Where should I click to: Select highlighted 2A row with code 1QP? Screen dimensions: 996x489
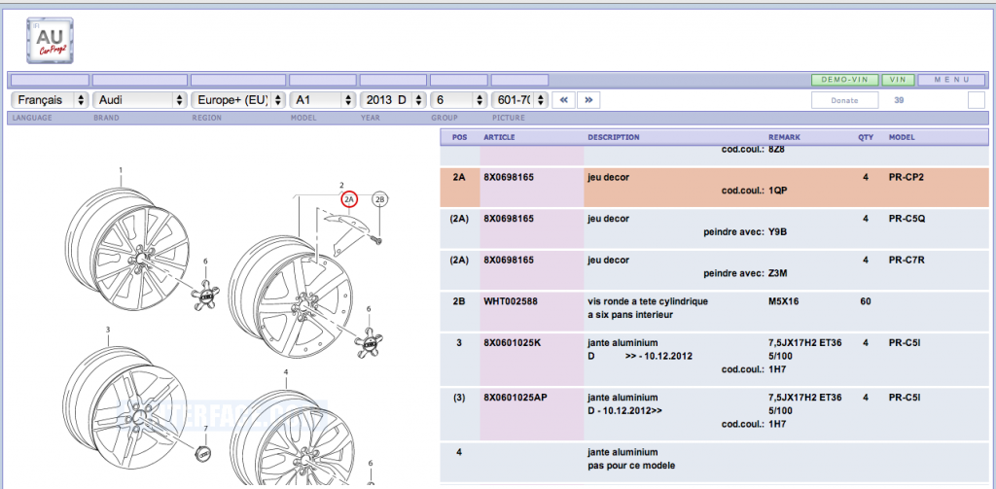click(x=715, y=185)
